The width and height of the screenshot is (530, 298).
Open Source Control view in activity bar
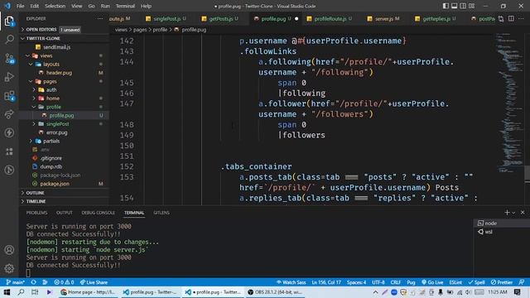pyautogui.click(x=9, y=59)
